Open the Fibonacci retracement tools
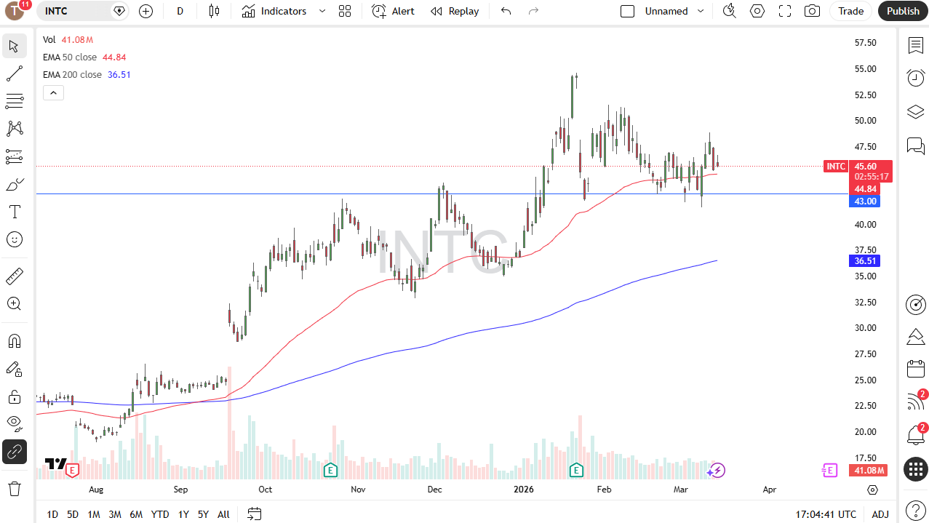 coord(14,100)
